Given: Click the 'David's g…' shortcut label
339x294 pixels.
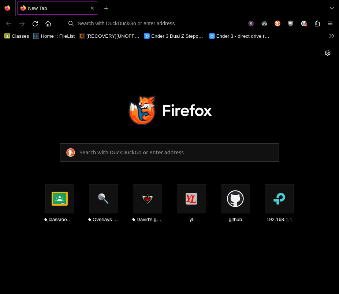Looking at the screenshot, I should [x=149, y=220].
